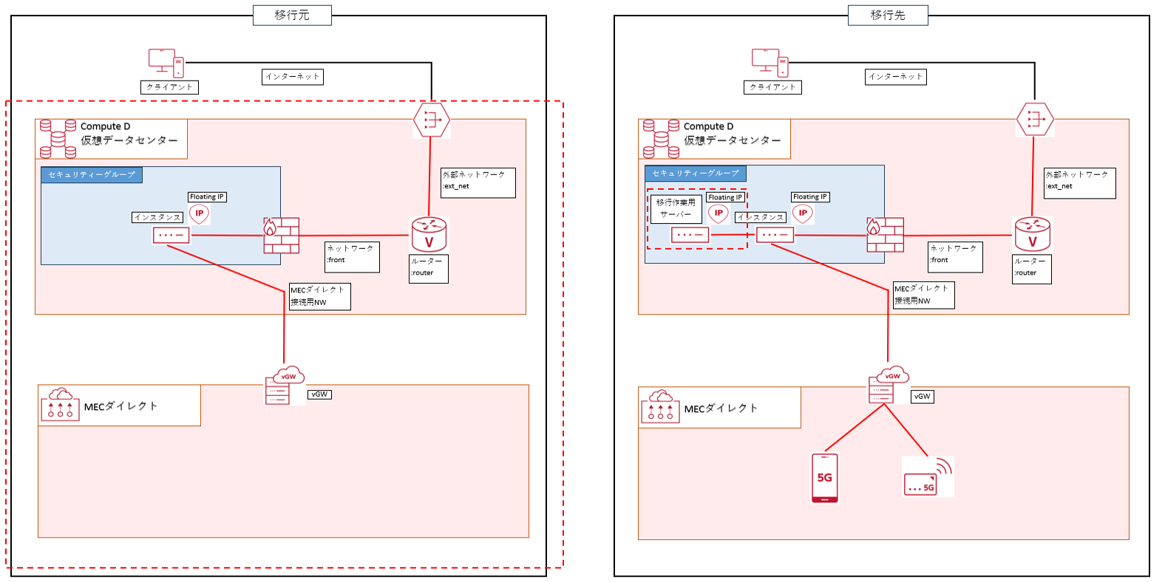Select the MECダイレクト接続用NW label in 移行先
1165x582 pixels.
pos(923,295)
